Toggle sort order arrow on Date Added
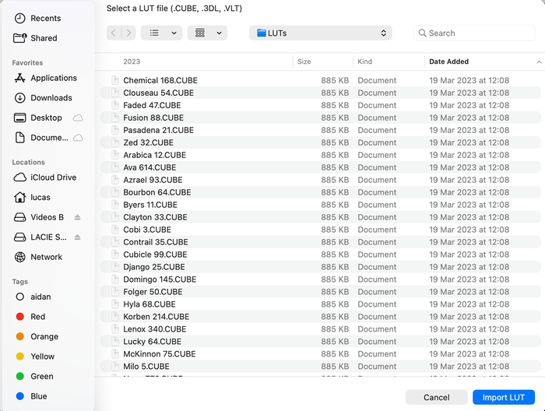The width and height of the screenshot is (545, 411). tap(539, 61)
